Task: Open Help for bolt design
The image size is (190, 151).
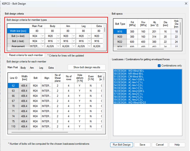Action: 177,145
